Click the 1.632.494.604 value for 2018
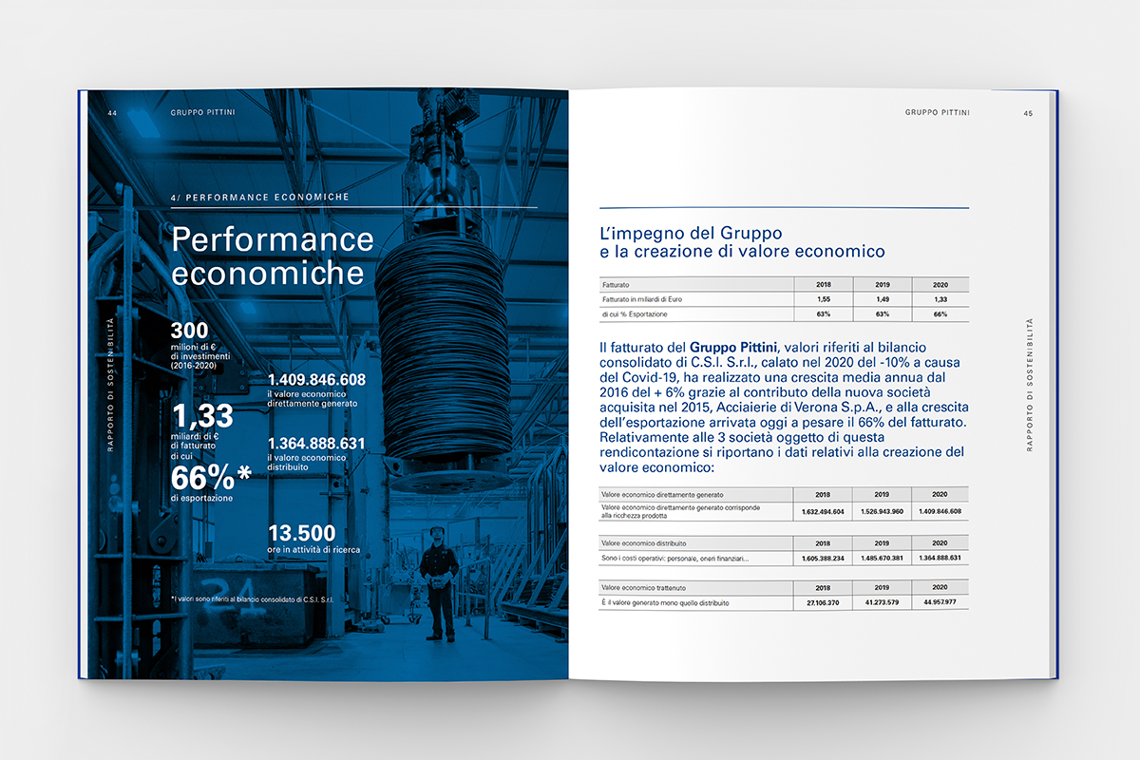1140x760 pixels. (823, 511)
